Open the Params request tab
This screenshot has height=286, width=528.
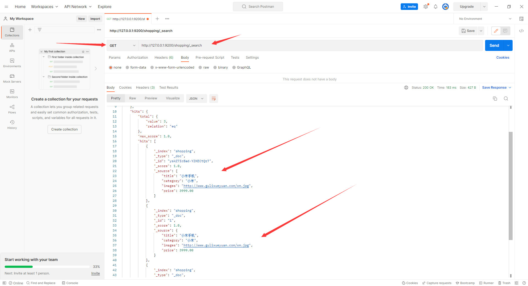coord(115,58)
